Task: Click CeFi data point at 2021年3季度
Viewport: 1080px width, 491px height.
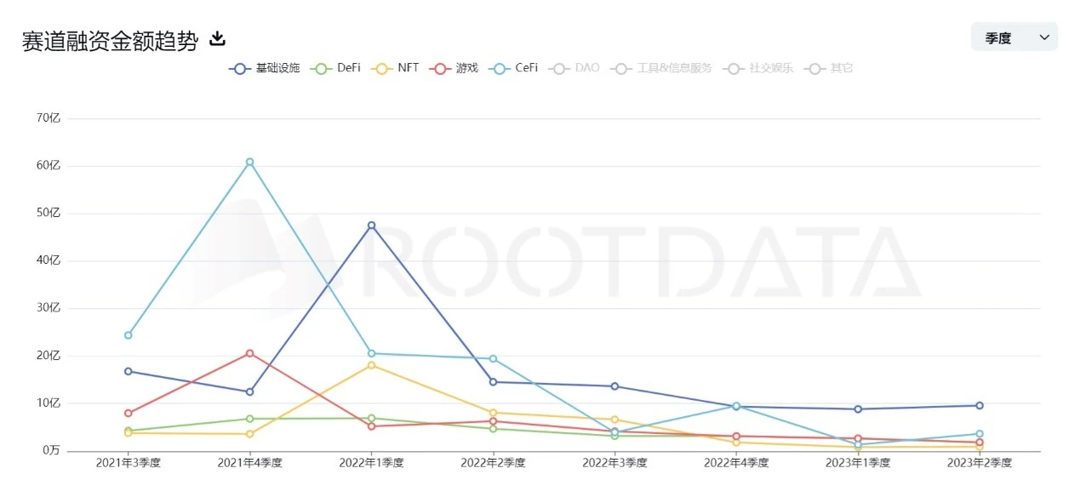Action: (128, 335)
